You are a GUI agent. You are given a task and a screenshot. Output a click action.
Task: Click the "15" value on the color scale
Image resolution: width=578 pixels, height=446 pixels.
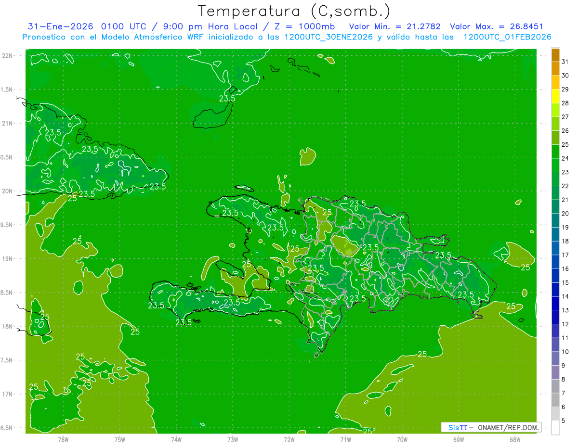coord(565,282)
